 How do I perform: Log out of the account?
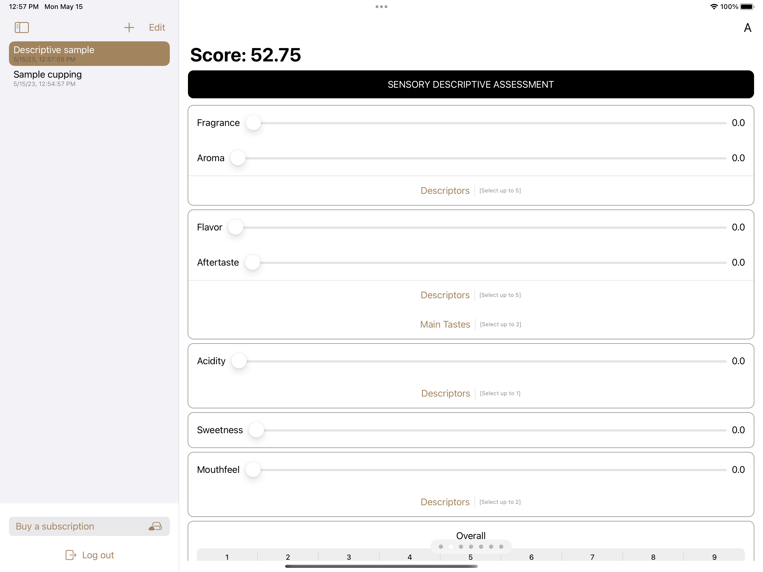pos(89,555)
